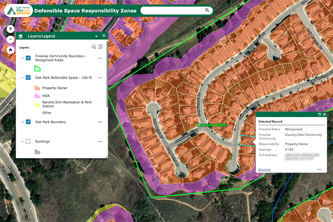Uncheck Firewise Community Boundary layer

[x=28, y=58]
